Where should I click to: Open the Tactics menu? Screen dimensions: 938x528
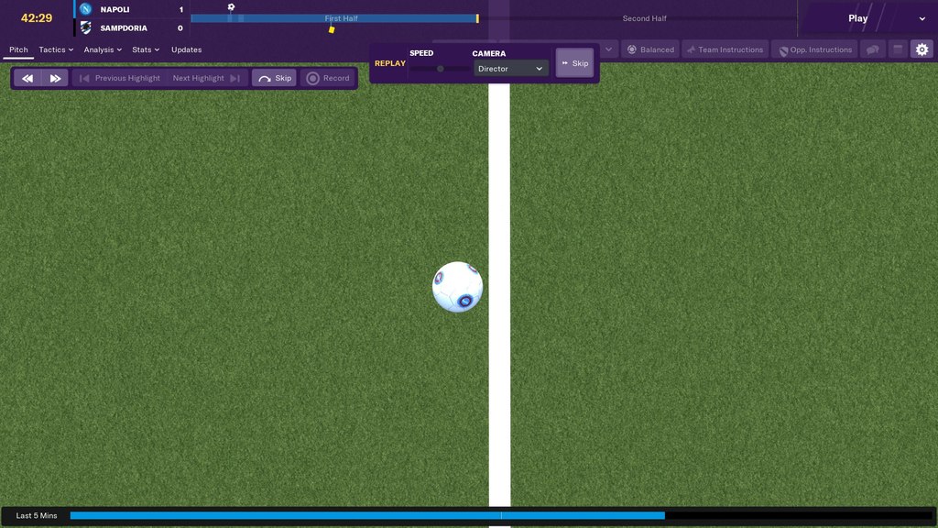(x=56, y=49)
